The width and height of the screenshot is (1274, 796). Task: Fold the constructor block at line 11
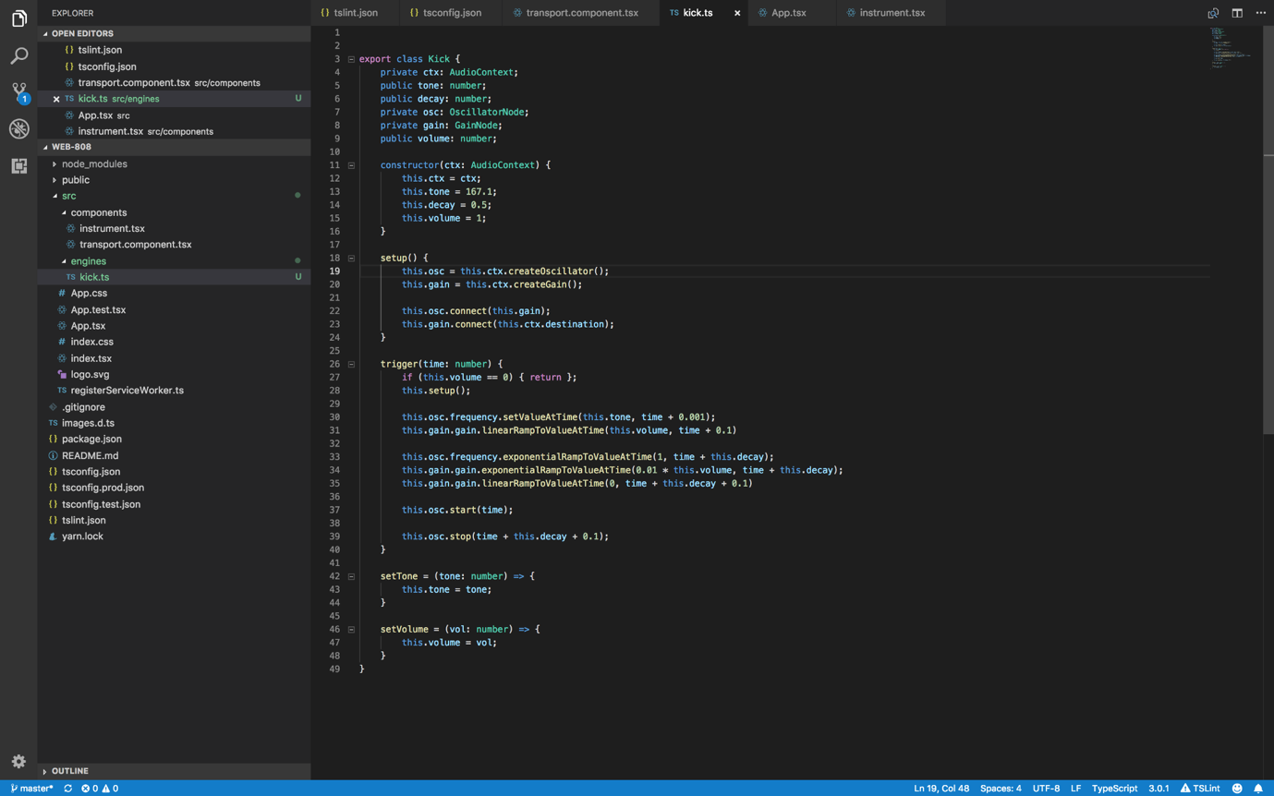[x=351, y=165]
